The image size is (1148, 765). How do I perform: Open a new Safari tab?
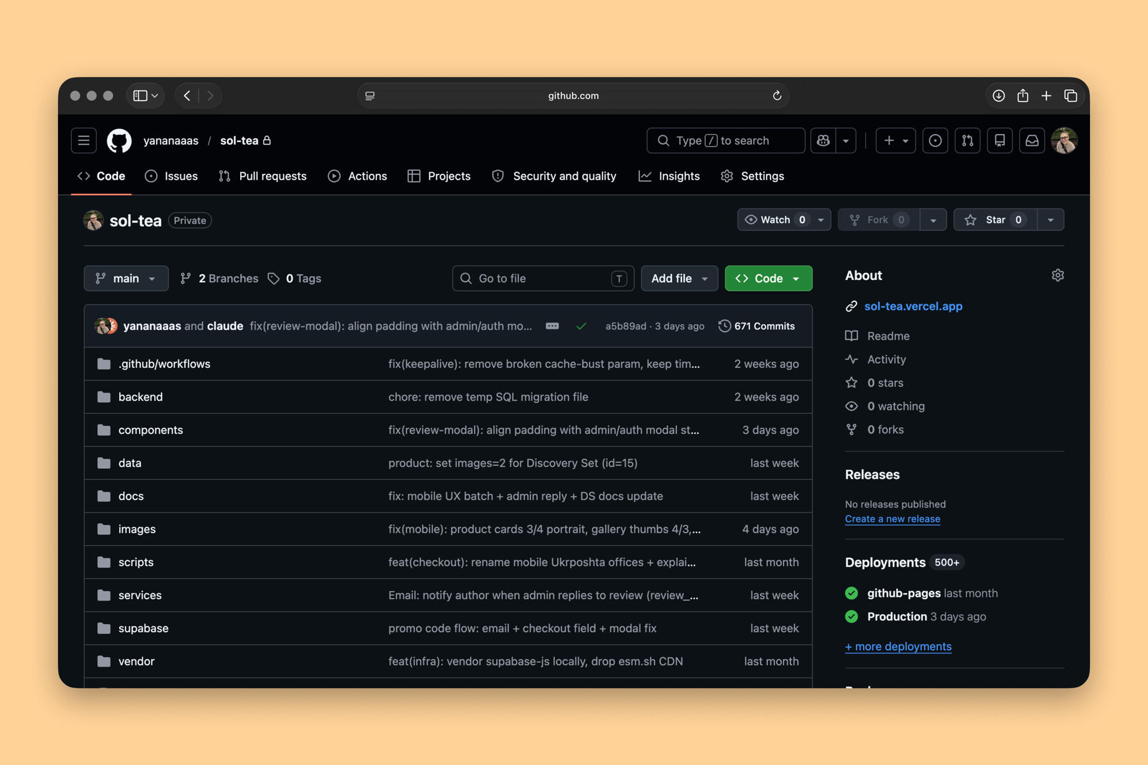pos(1046,95)
